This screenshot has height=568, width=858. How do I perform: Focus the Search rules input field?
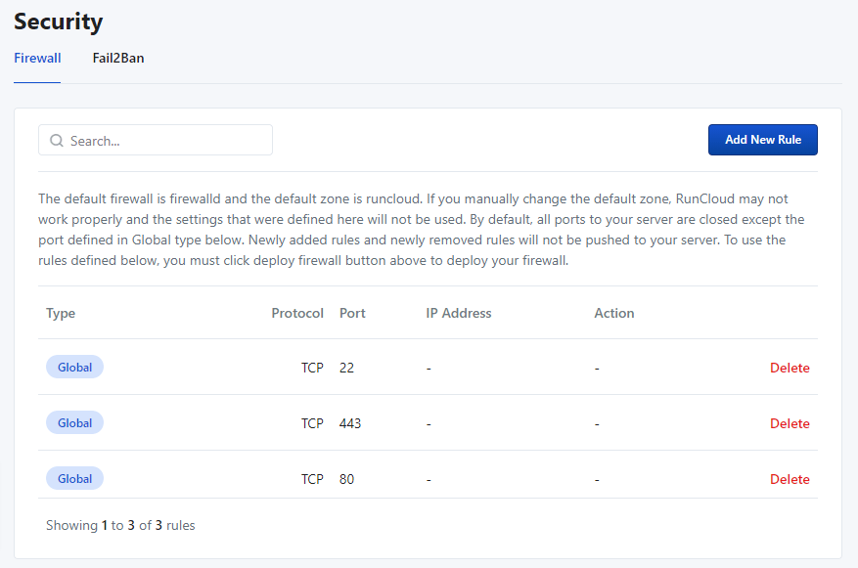(x=156, y=140)
